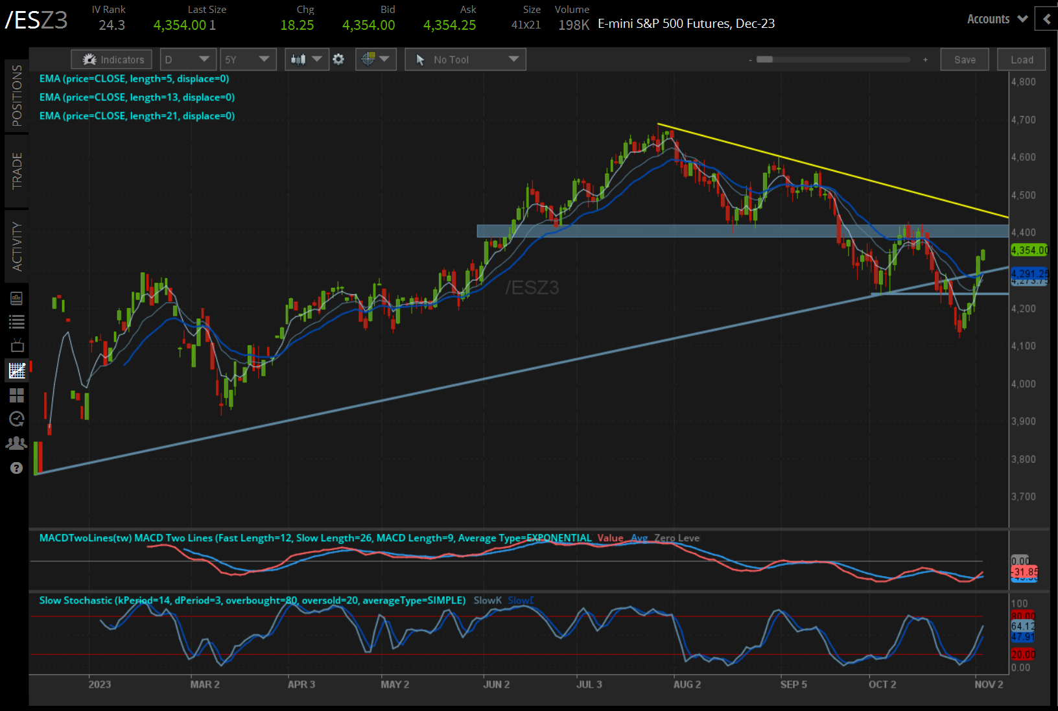The image size is (1058, 711).
Task: Open the No Tool selector dropdown
Action: [465, 59]
